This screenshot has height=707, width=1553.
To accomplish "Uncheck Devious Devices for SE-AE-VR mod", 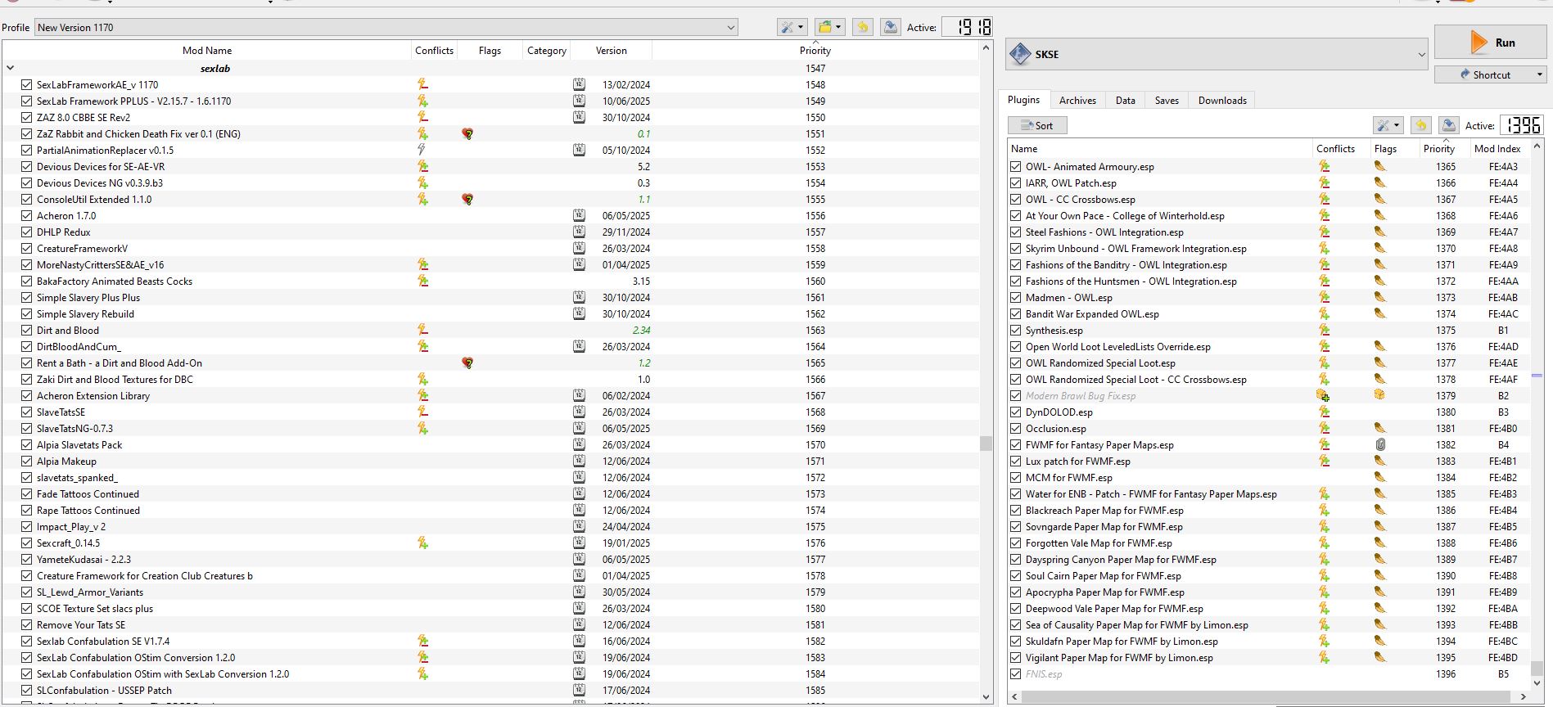I will click(x=26, y=166).
